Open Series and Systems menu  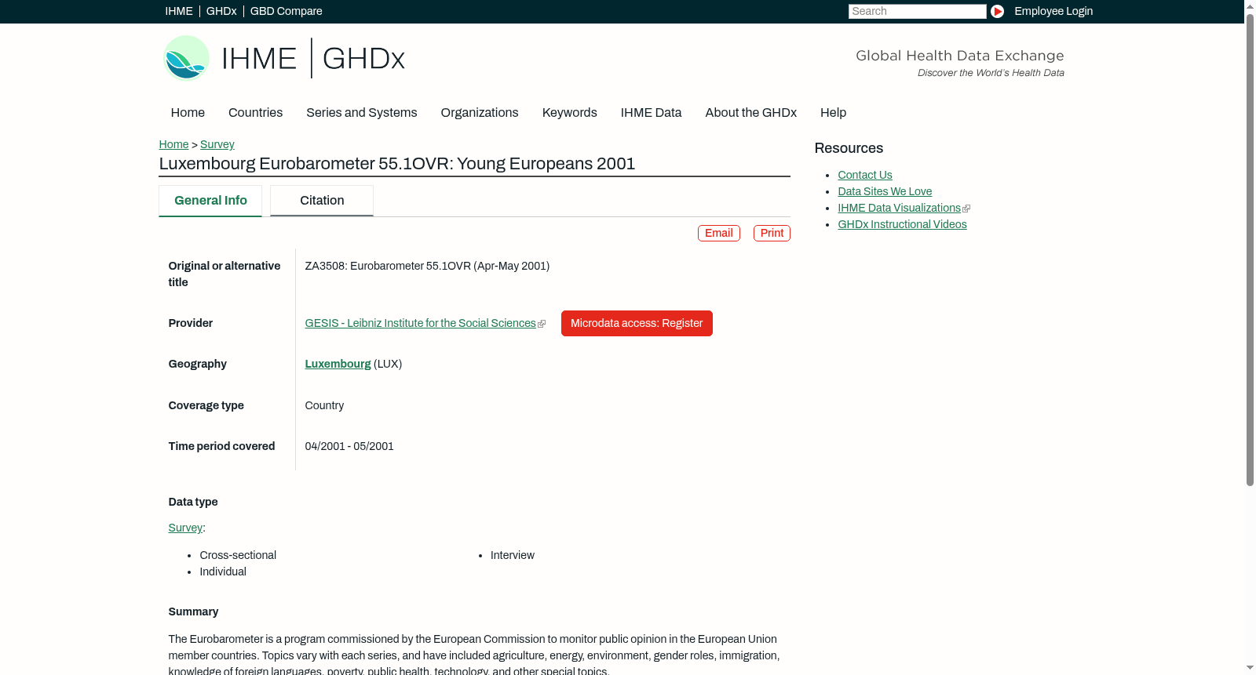tap(362, 113)
